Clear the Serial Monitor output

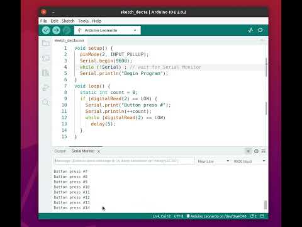[x=264, y=151]
